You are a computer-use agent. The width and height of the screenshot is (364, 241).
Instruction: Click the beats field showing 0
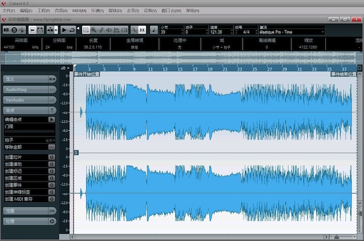tap(195, 32)
